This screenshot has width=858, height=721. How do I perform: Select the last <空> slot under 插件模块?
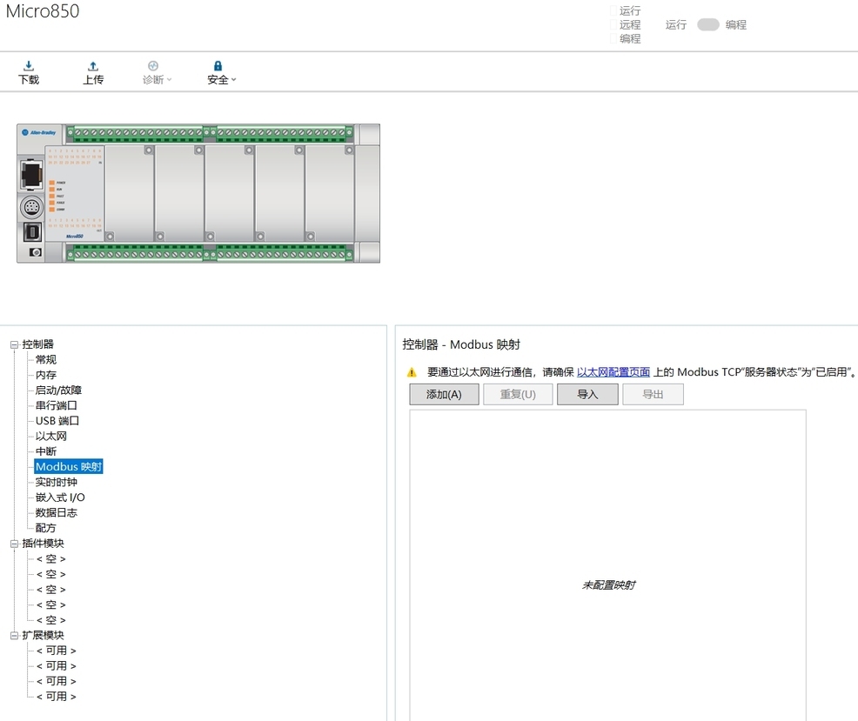click(x=50, y=620)
